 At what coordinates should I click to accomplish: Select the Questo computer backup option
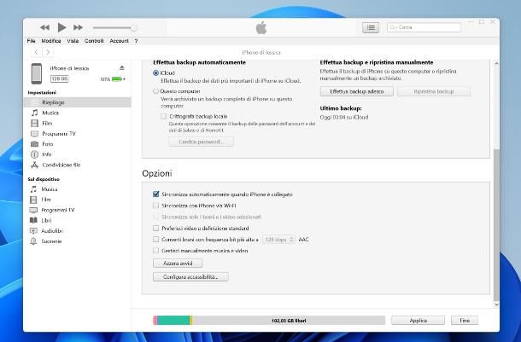[155, 91]
